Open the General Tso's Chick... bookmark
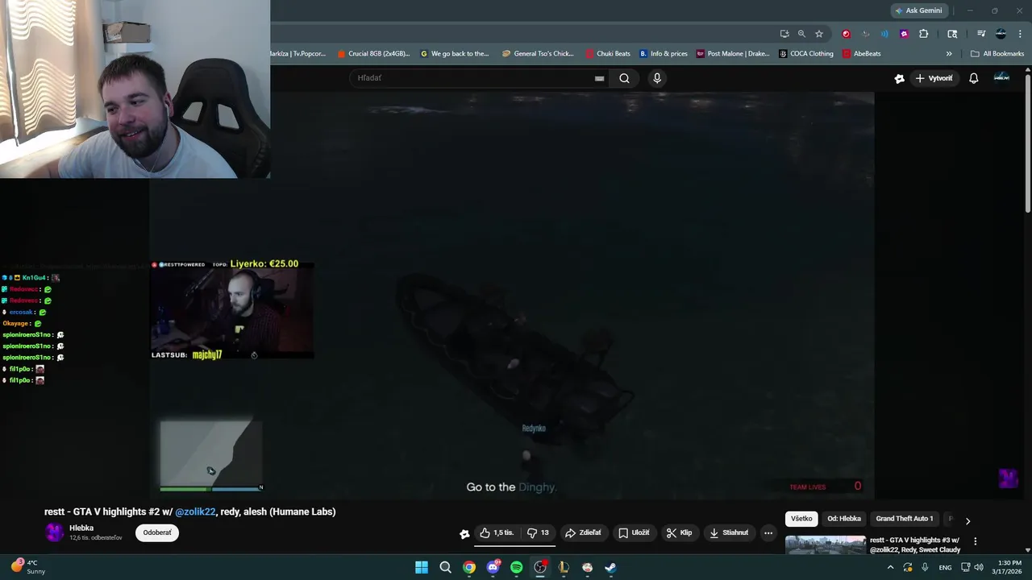This screenshot has width=1032, height=580. (538, 54)
